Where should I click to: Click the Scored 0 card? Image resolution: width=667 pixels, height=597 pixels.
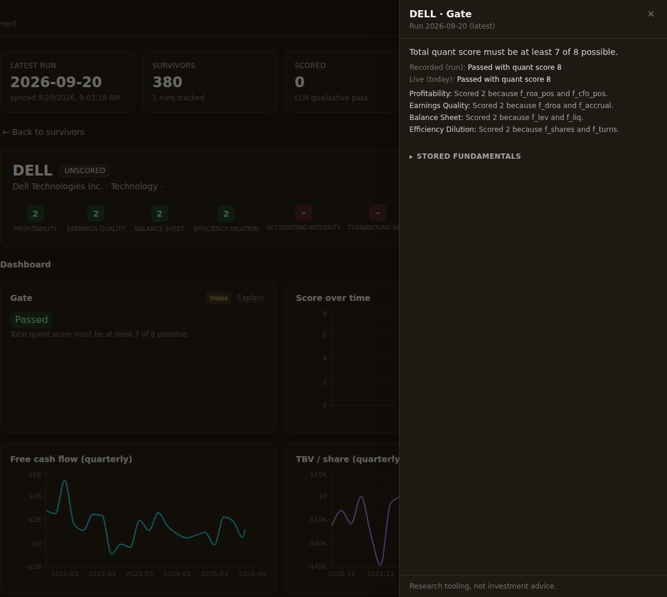(x=342, y=82)
